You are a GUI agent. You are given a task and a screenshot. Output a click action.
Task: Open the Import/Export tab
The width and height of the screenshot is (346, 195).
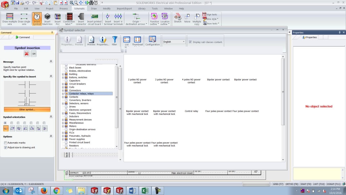124,8
